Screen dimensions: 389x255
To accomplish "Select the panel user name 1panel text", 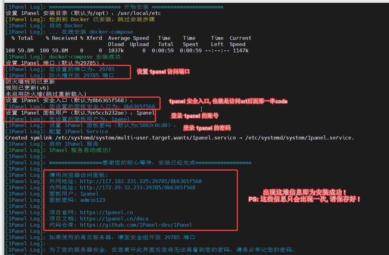I will (89, 193).
